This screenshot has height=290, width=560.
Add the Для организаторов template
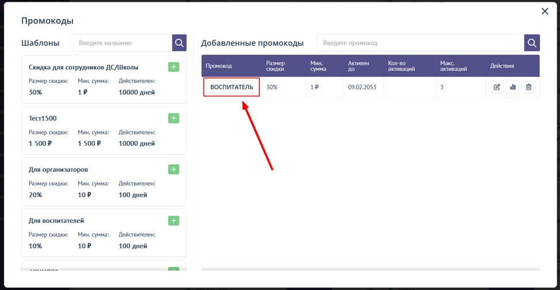coord(174,169)
